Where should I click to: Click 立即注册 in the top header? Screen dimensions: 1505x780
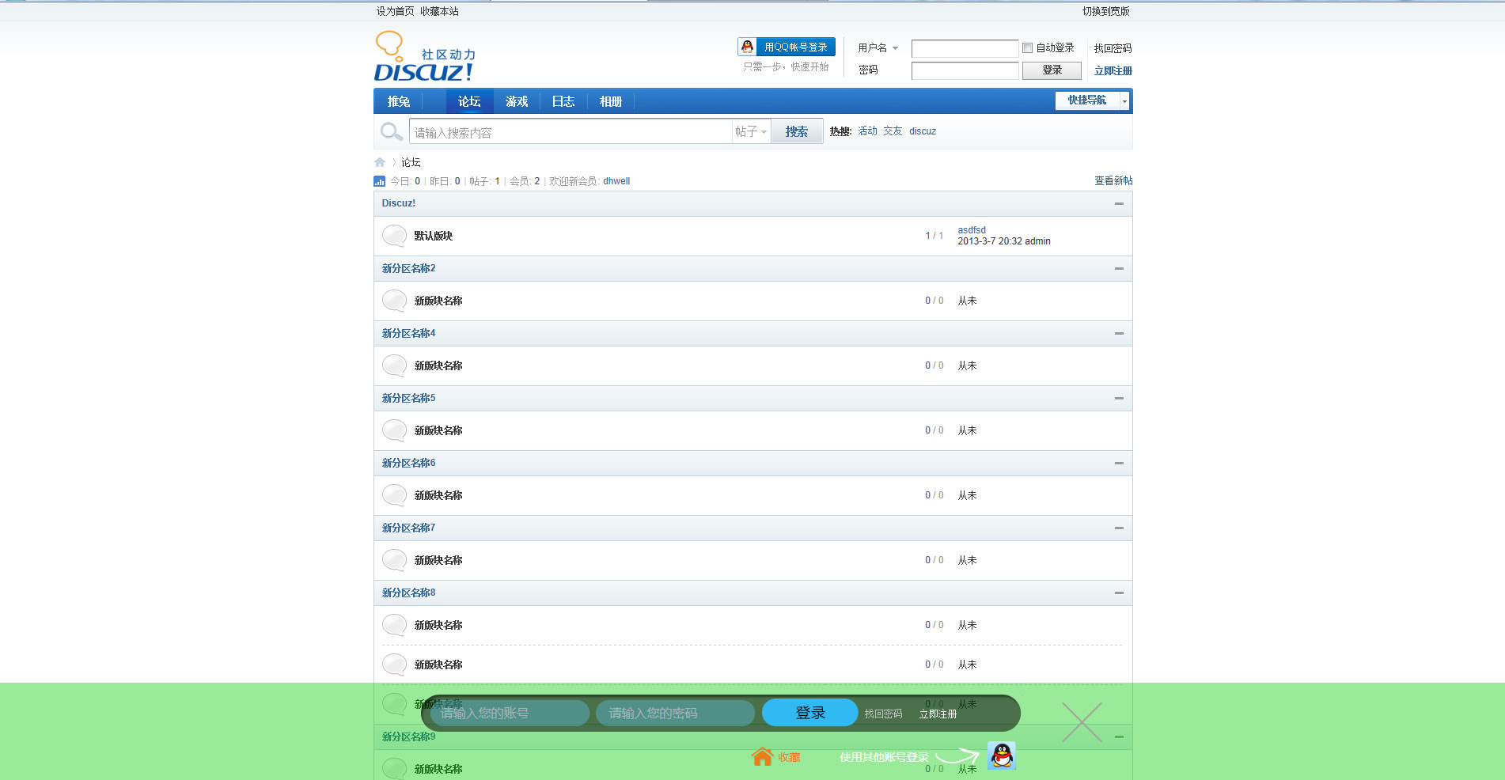[1113, 70]
